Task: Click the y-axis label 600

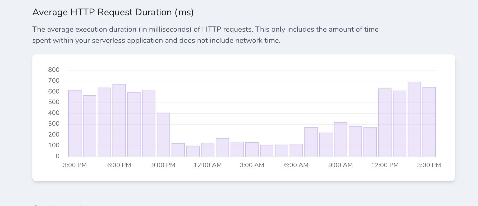Action: 54,91
